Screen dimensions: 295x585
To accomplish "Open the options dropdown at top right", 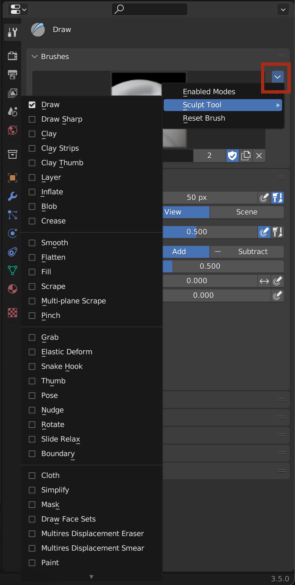I will [283, 10].
